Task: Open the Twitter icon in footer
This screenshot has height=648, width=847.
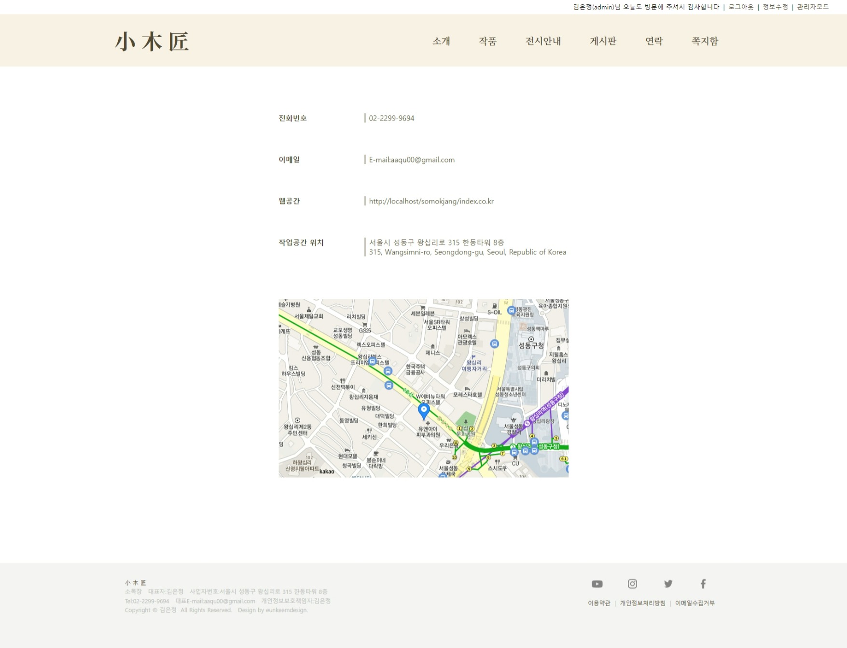Action: point(668,584)
